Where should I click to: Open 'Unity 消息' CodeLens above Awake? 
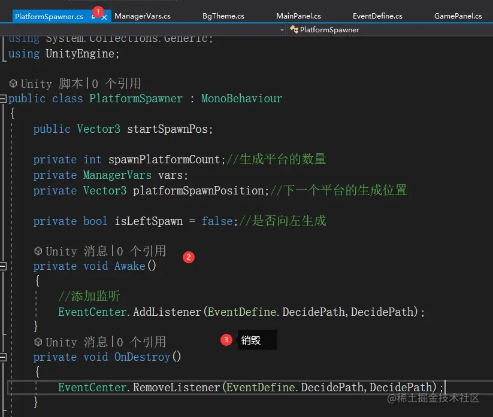tap(77, 251)
